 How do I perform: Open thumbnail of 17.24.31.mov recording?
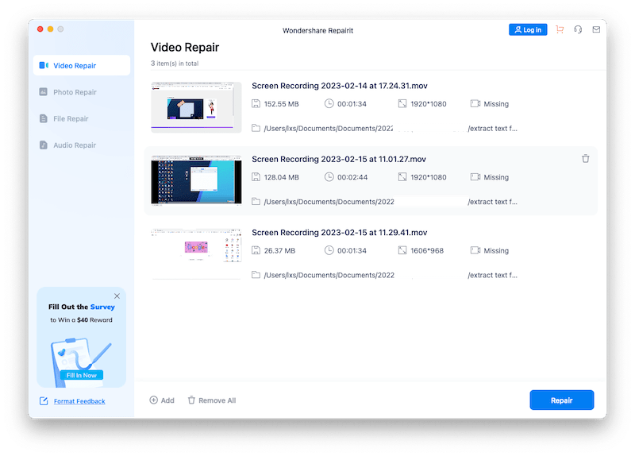(196, 107)
